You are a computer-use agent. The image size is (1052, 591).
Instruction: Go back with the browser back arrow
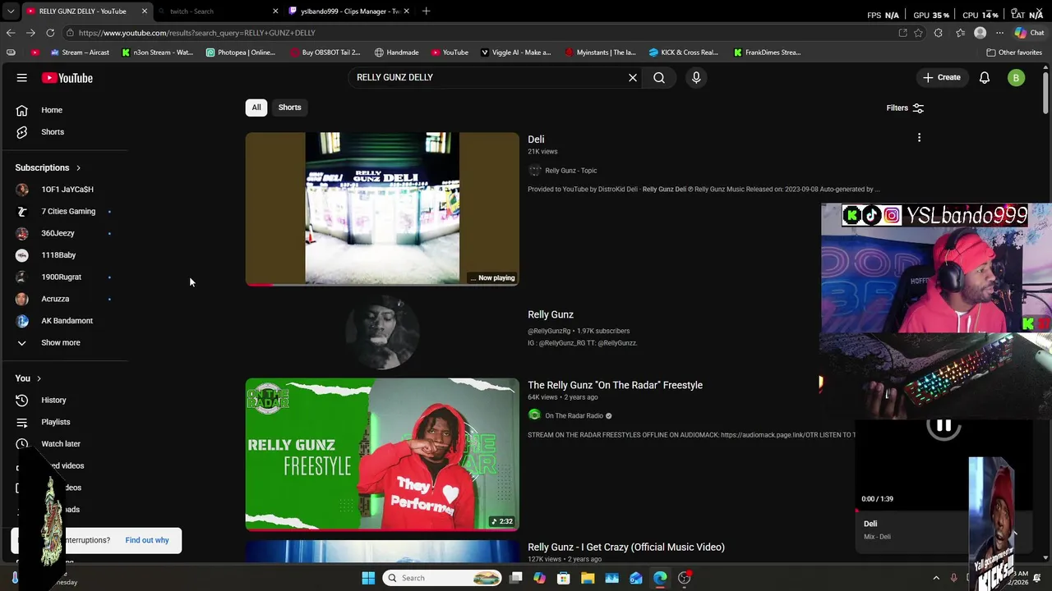pyautogui.click(x=11, y=33)
